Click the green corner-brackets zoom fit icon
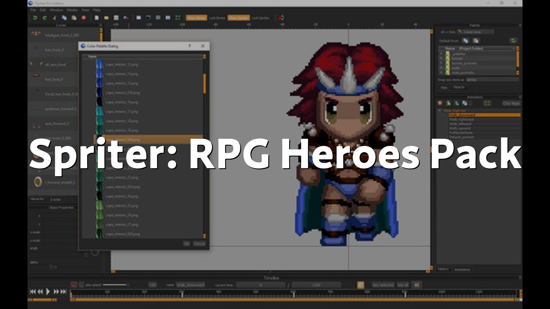The width and height of the screenshot is (550, 309). pyautogui.click(x=178, y=18)
